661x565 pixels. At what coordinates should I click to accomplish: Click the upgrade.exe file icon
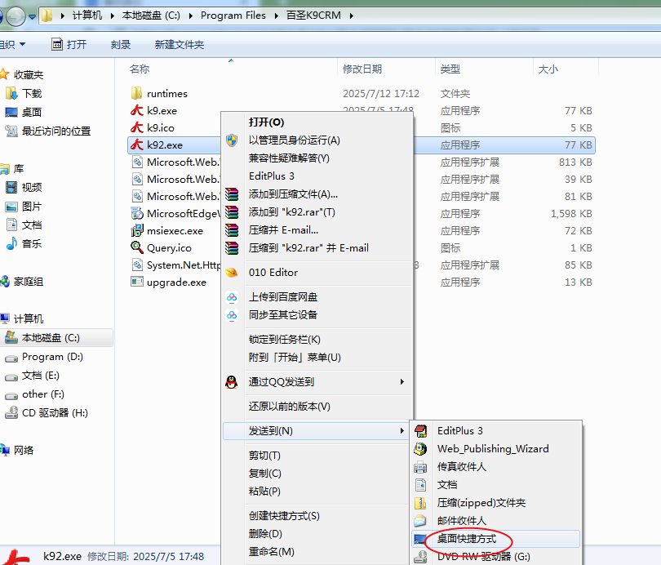click(x=137, y=282)
